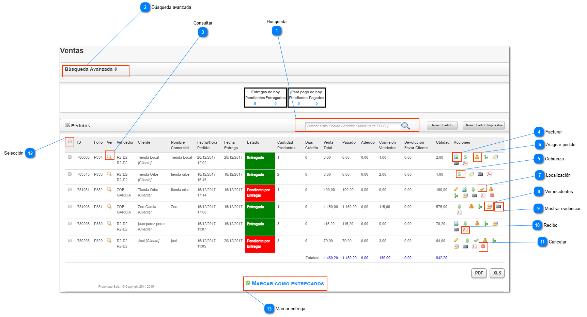Viewport: 587px width, 317px height.
Task: Click the Cobranza dollar icon for order 783545
Action: pos(459,174)
